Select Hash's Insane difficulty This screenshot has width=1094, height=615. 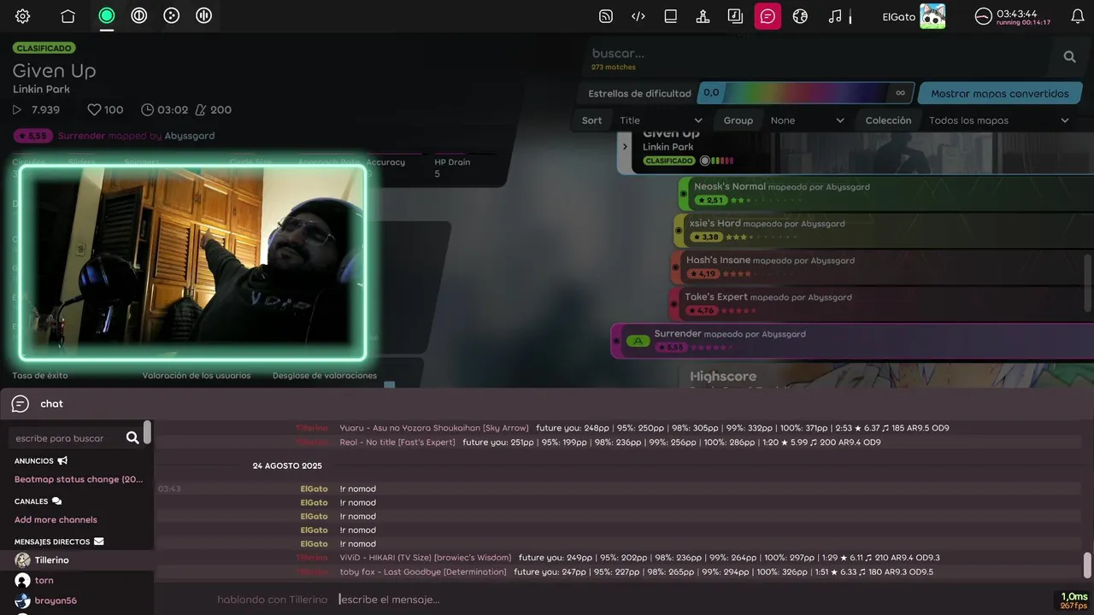click(882, 266)
